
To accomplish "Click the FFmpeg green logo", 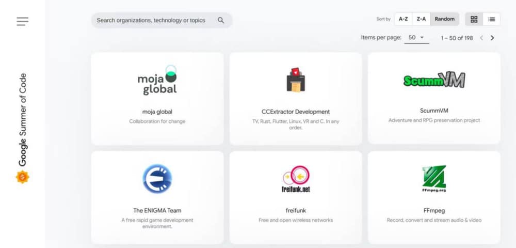I will coord(434,179).
